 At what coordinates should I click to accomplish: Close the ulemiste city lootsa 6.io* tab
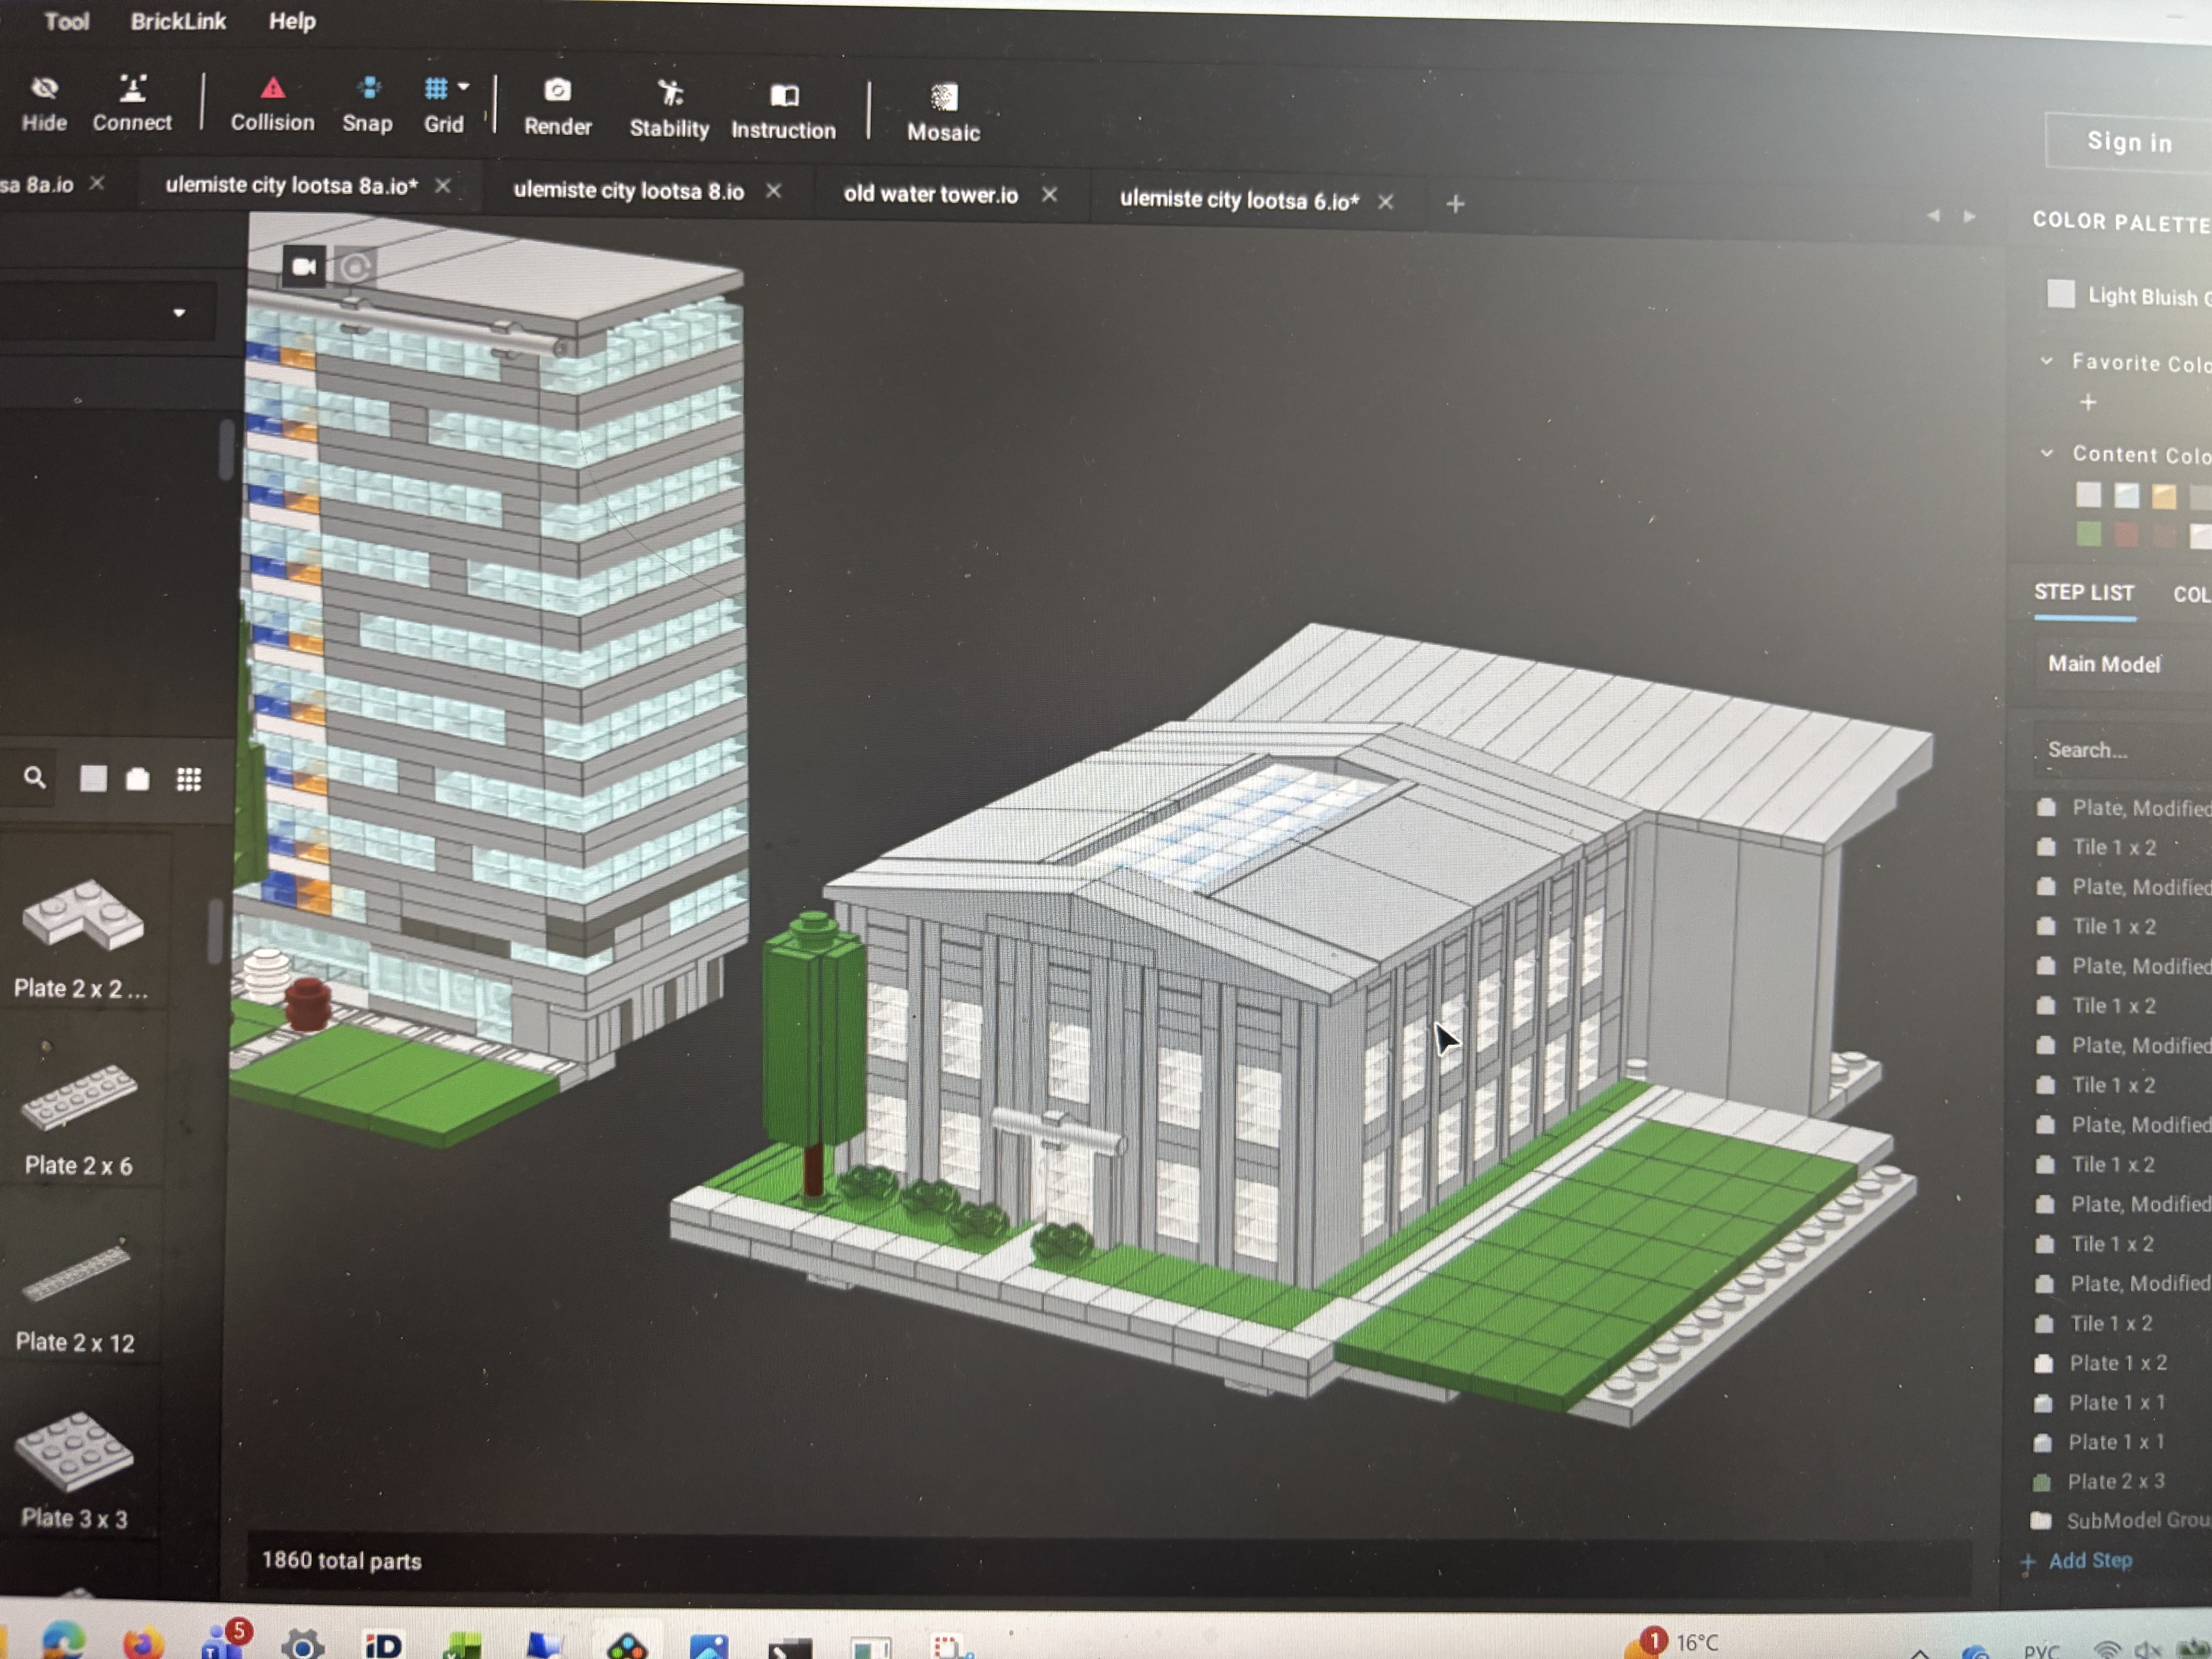tap(1386, 202)
